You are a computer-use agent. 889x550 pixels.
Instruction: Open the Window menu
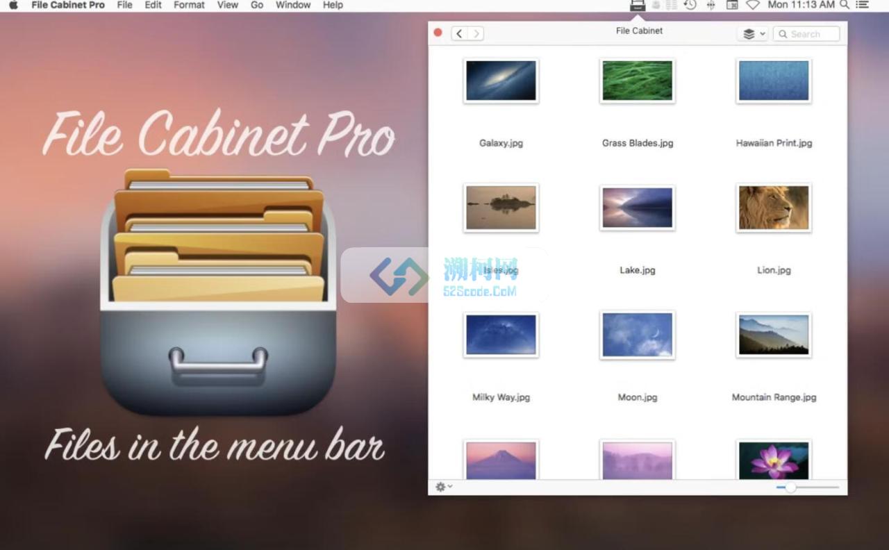click(x=293, y=5)
